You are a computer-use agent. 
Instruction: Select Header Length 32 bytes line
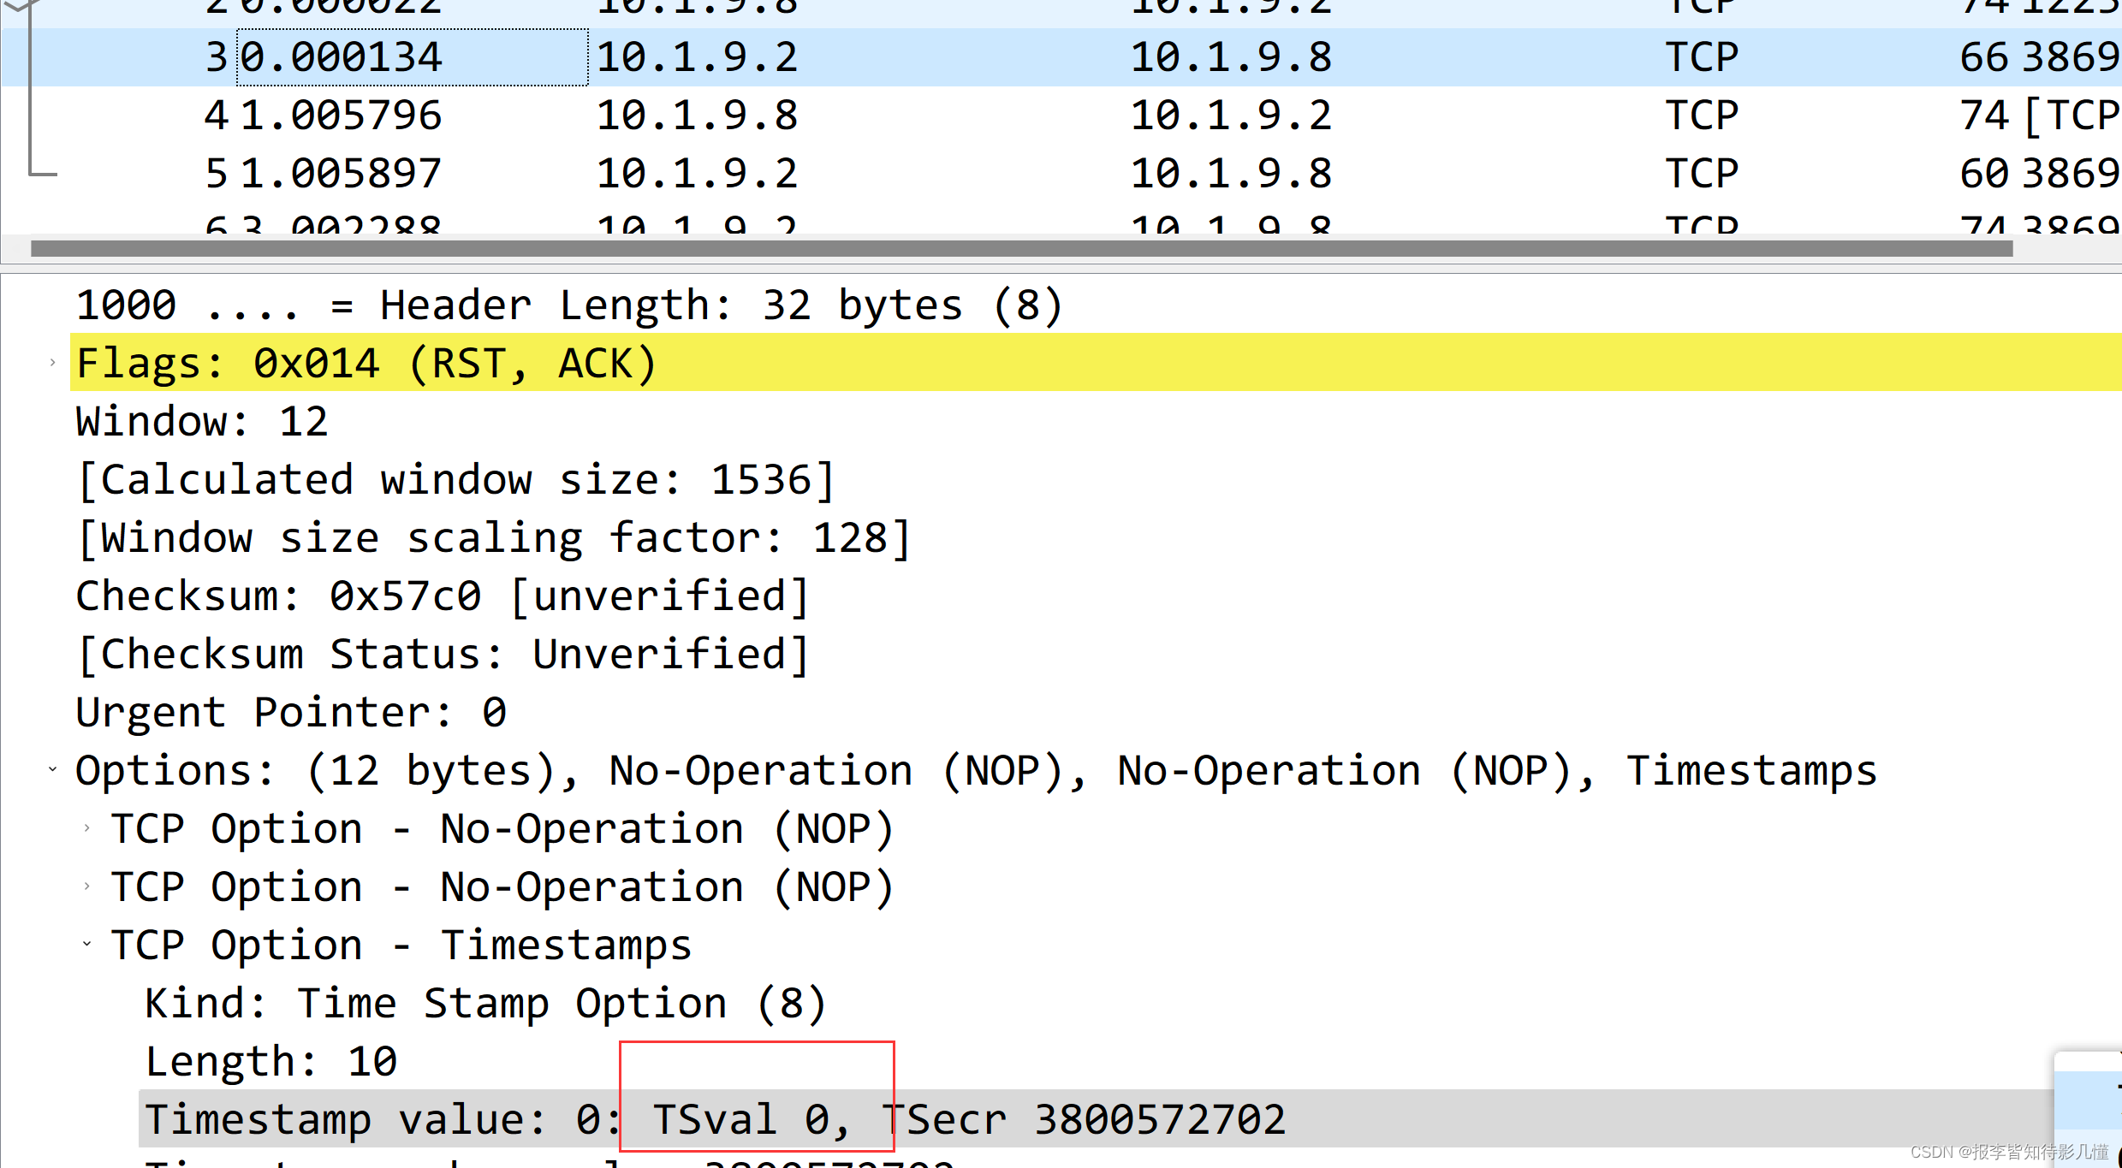(x=569, y=305)
